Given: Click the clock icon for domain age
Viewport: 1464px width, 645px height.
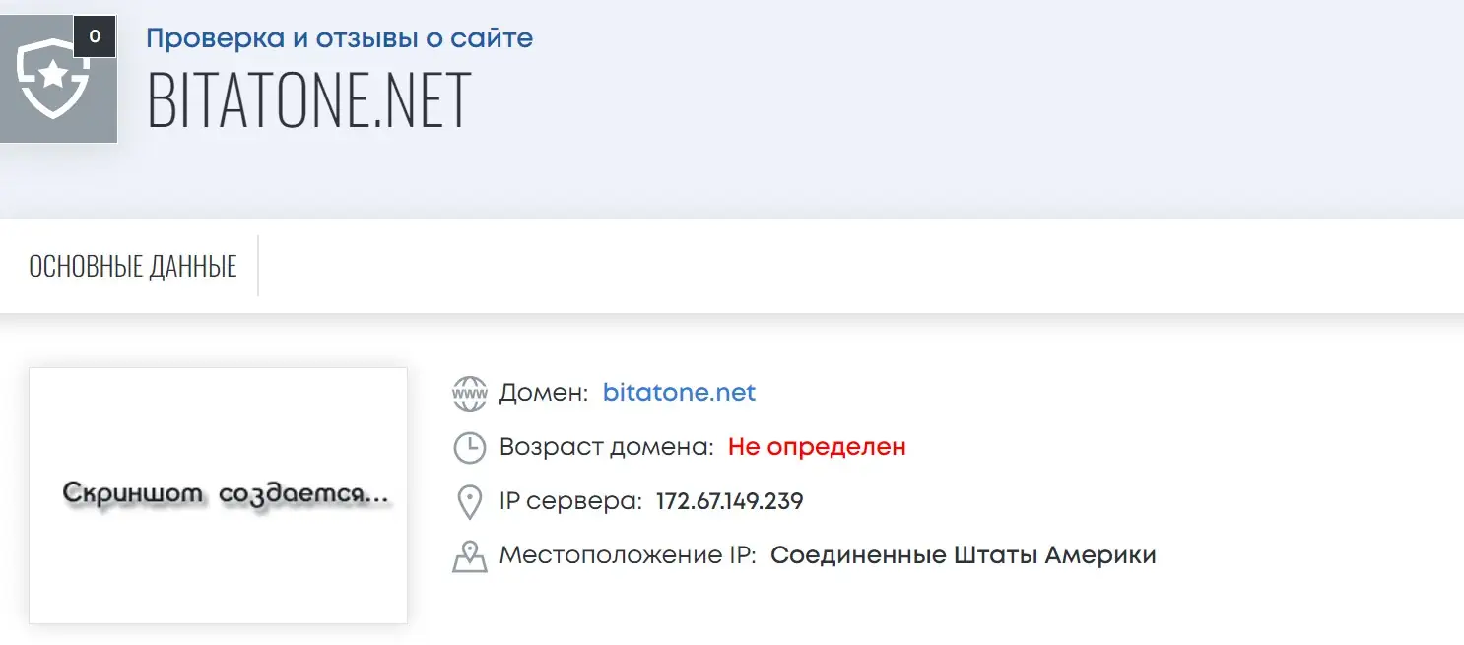Looking at the screenshot, I should coord(470,447).
